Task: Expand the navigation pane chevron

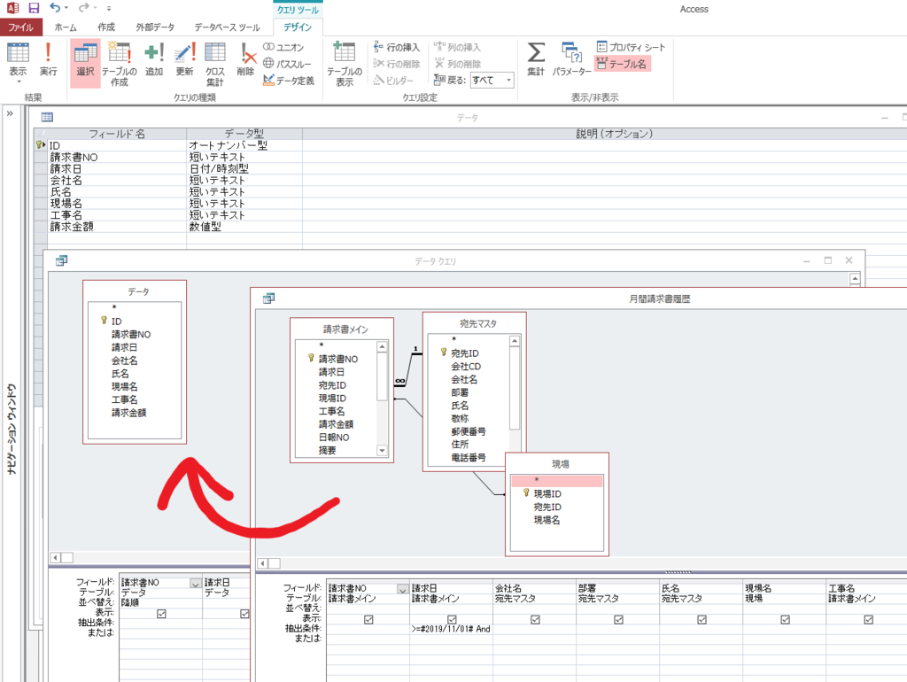Action: pyautogui.click(x=10, y=113)
